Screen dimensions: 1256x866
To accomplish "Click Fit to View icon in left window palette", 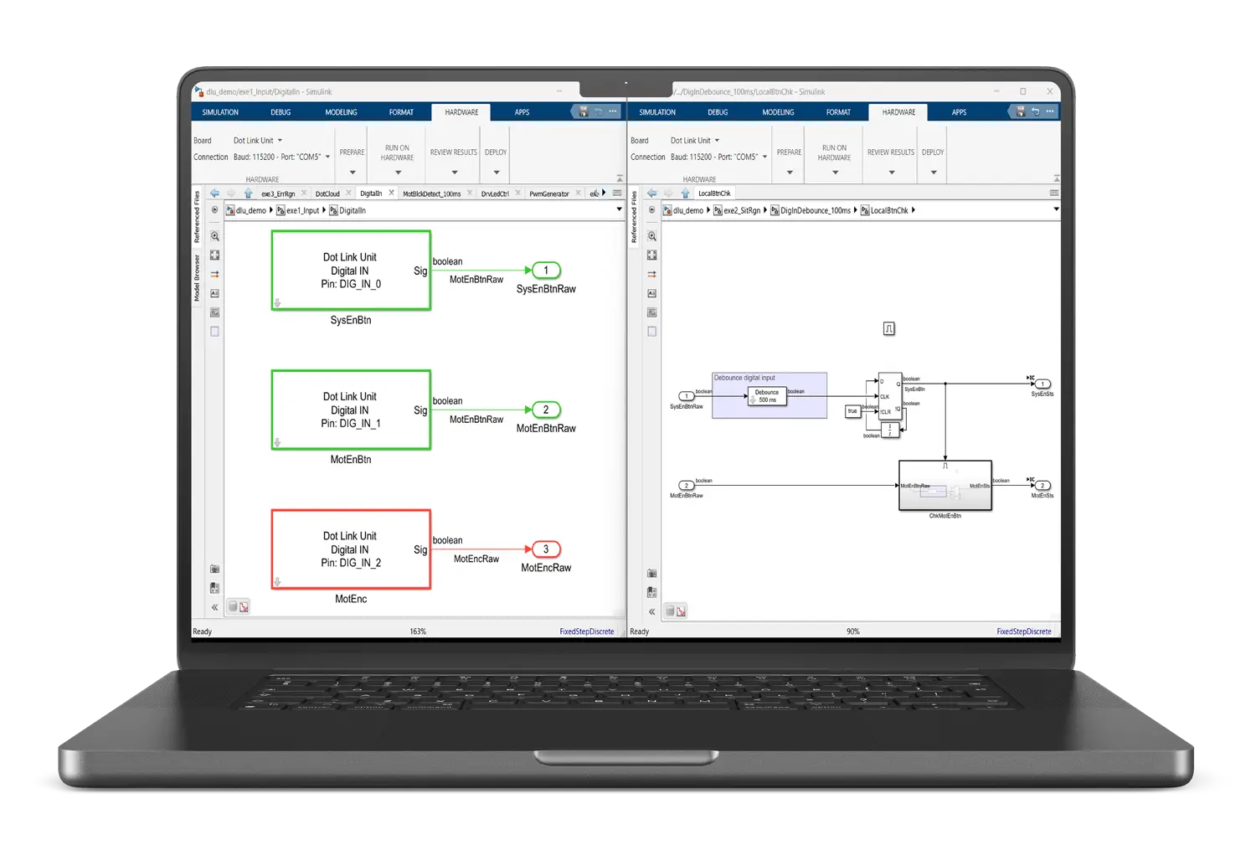I will (214, 255).
